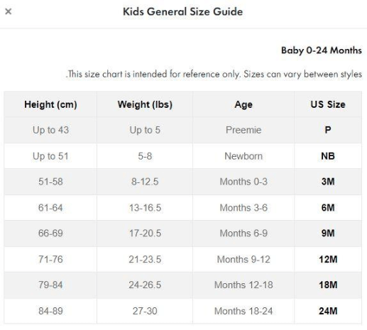Screen dimensions: 367x330
Task: Select the 6M size cell
Action: 328,208
